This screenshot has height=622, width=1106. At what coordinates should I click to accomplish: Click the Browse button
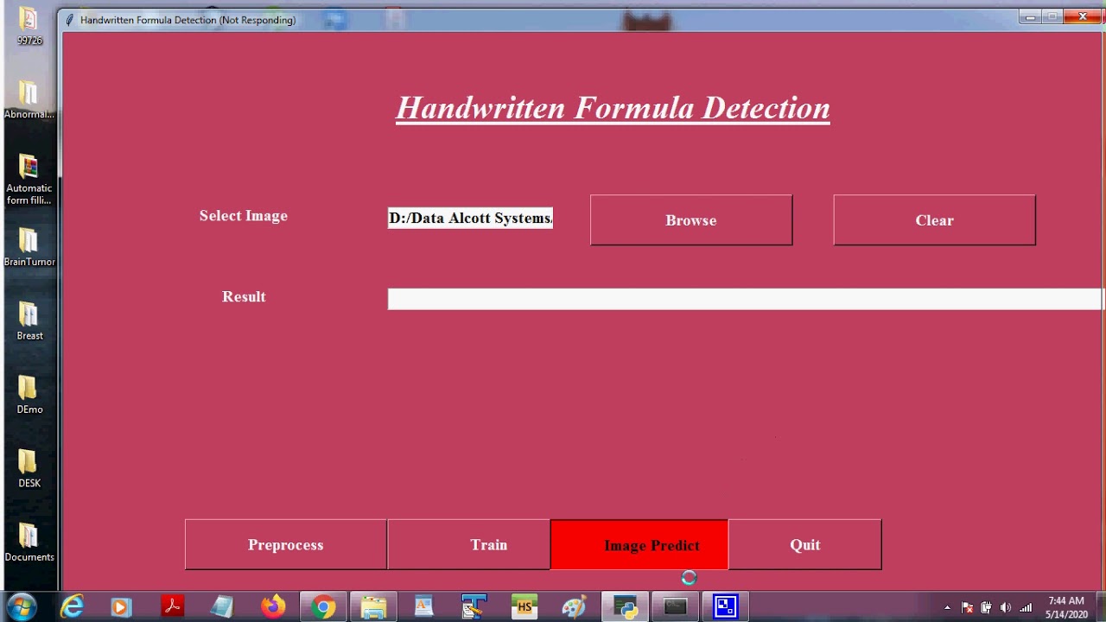(x=691, y=220)
